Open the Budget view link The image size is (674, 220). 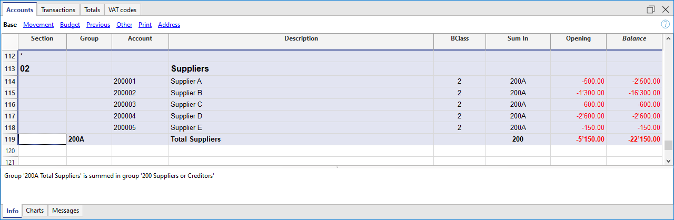70,25
